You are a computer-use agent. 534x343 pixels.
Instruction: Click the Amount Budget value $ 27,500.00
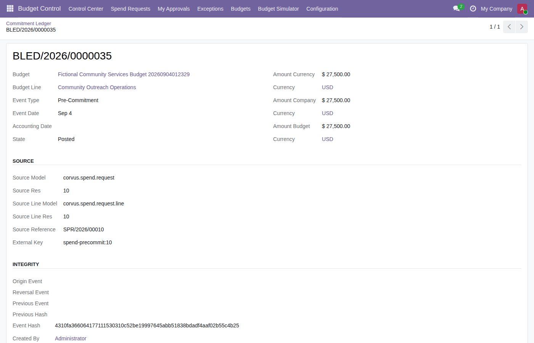click(336, 126)
